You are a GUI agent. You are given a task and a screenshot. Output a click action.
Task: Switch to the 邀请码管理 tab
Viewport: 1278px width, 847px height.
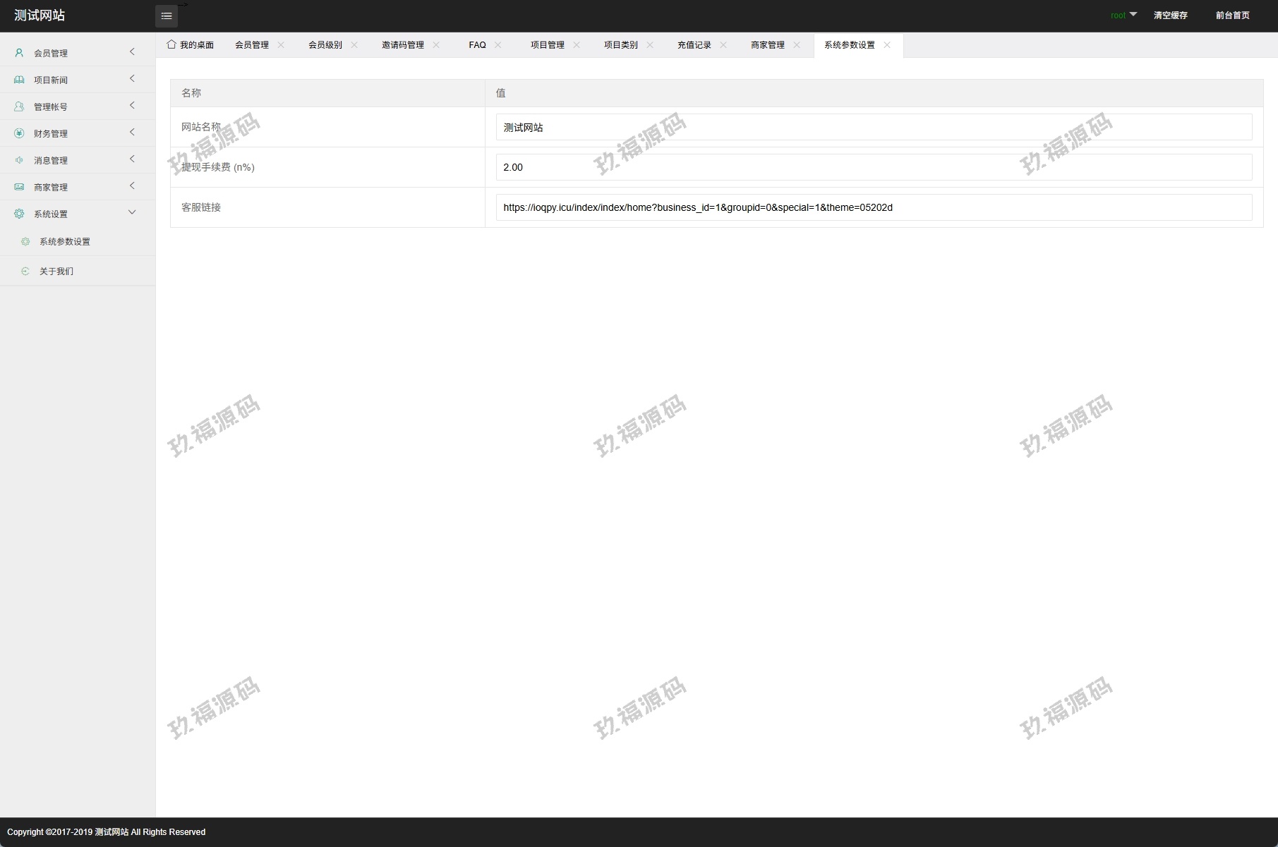click(x=402, y=45)
